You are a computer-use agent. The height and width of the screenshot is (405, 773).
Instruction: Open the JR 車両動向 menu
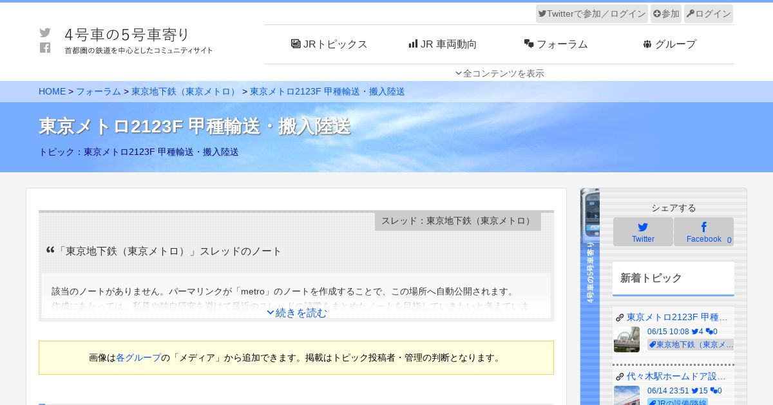tap(443, 44)
